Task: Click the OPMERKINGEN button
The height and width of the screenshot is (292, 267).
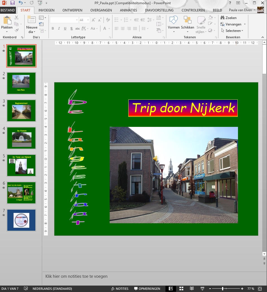Action: click(147, 289)
